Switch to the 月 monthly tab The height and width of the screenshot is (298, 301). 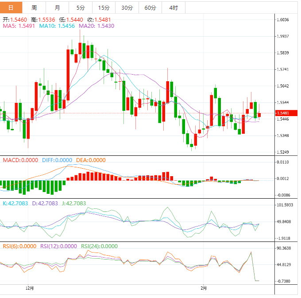click(58, 8)
